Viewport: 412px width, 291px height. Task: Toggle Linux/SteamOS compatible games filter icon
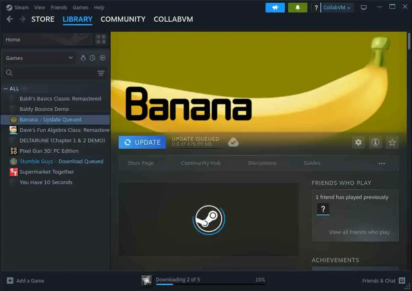tap(83, 58)
